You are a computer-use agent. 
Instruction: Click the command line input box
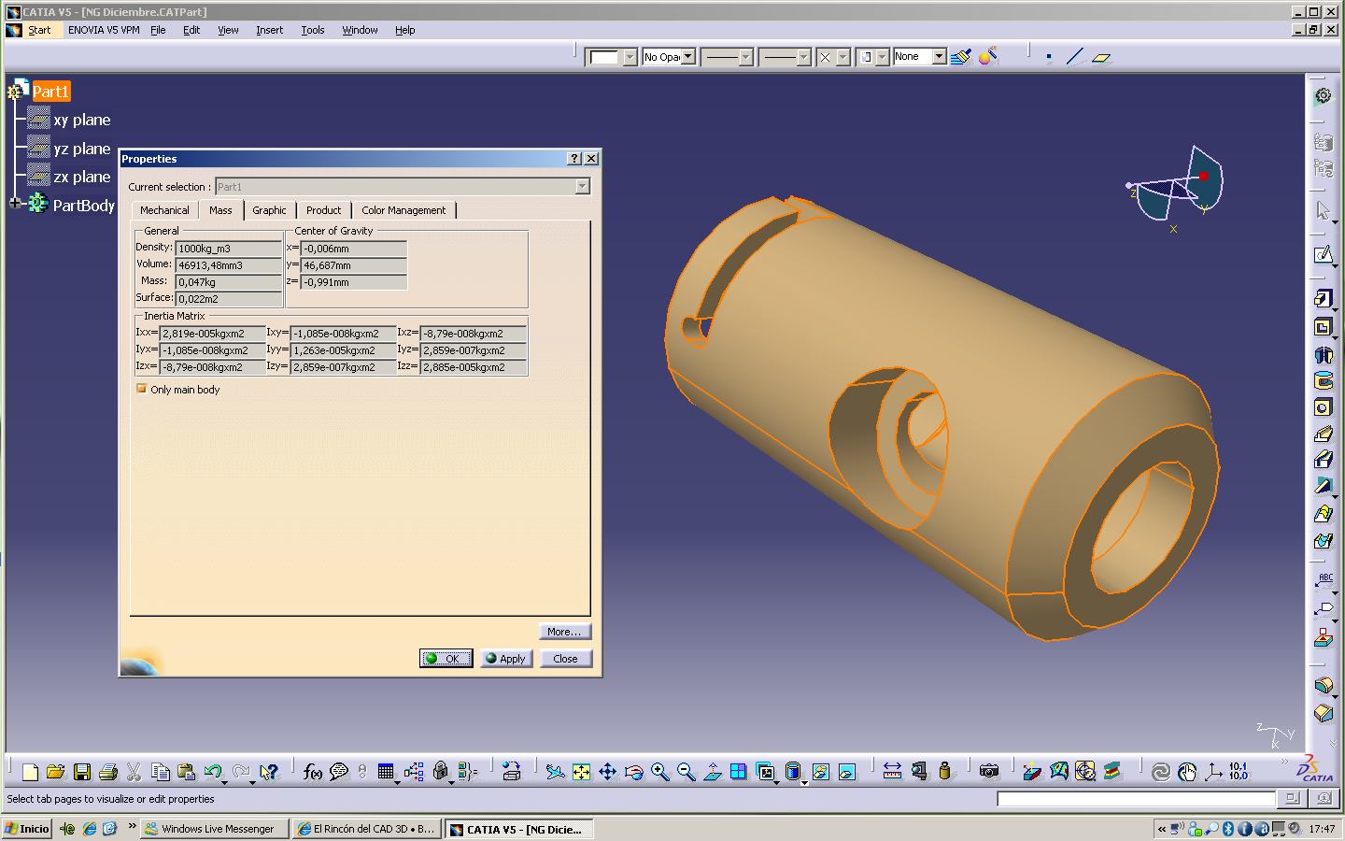tap(1136, 799)
